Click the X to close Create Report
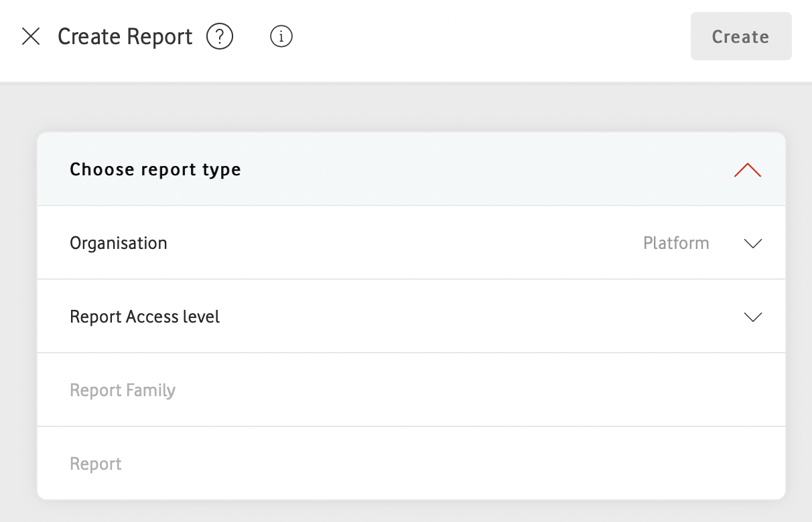 point(31,37)
